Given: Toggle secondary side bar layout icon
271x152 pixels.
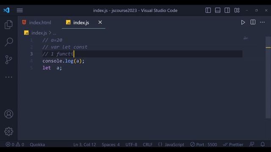Looking at the screenshot, I should (227, 10).
